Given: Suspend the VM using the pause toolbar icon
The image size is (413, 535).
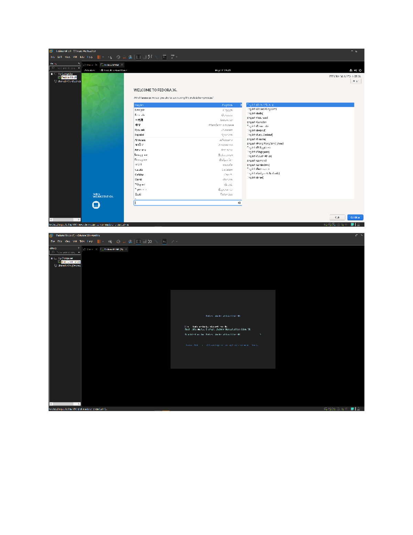Looking at the screenshot, I should (99, 57).
